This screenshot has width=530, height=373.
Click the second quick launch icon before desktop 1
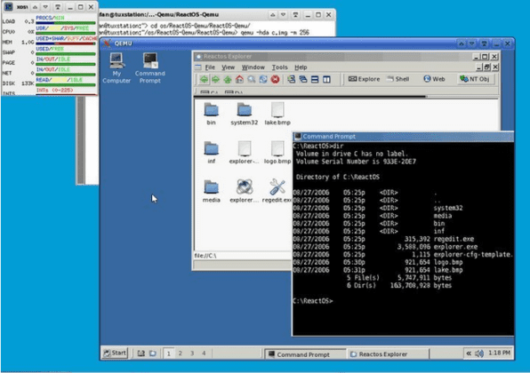[153, 353]
